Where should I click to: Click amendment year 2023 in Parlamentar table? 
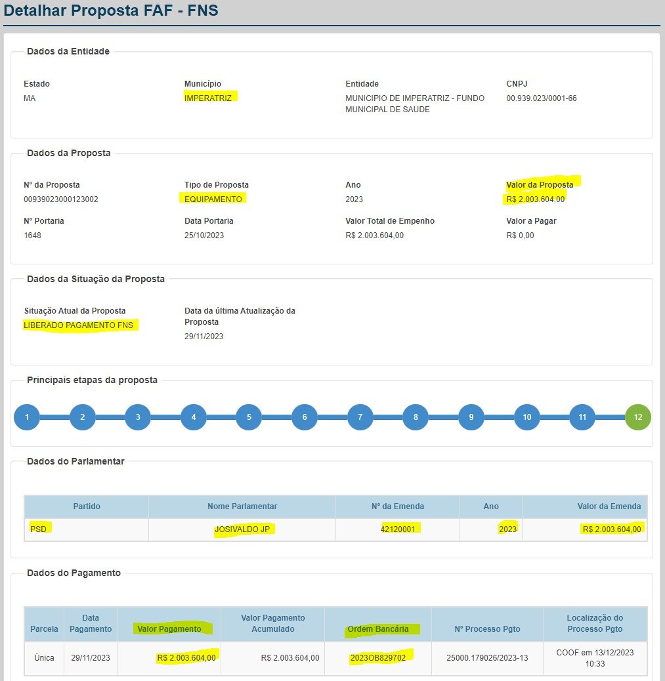[507, 529]
